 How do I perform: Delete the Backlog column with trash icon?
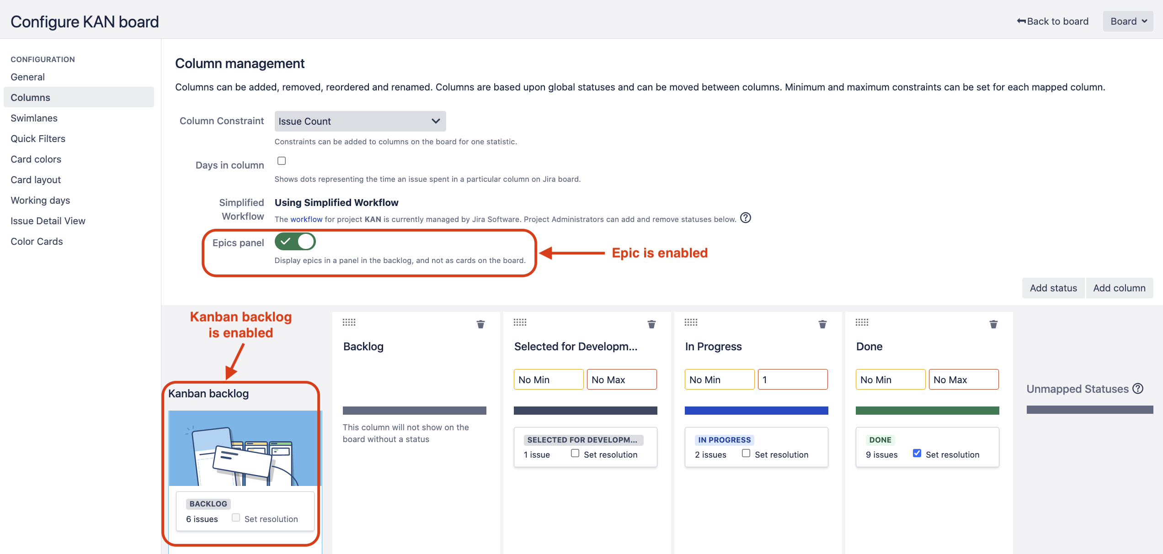tap(480, 324)
